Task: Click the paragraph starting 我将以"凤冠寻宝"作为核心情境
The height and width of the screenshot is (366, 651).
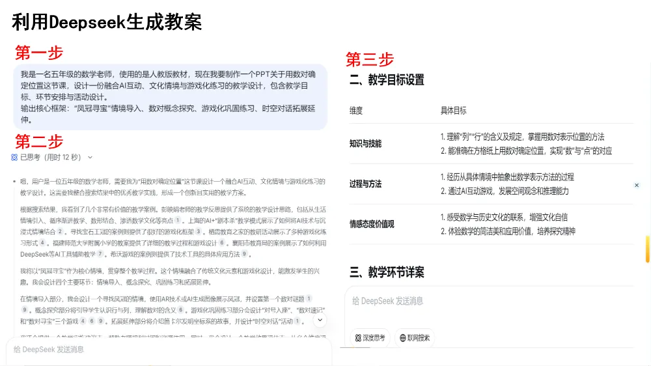Action: point(170,277)
